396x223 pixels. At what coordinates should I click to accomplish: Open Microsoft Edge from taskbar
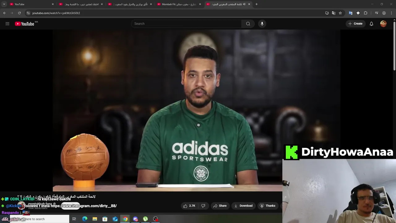pyautogui.click(x=84, y=219)
